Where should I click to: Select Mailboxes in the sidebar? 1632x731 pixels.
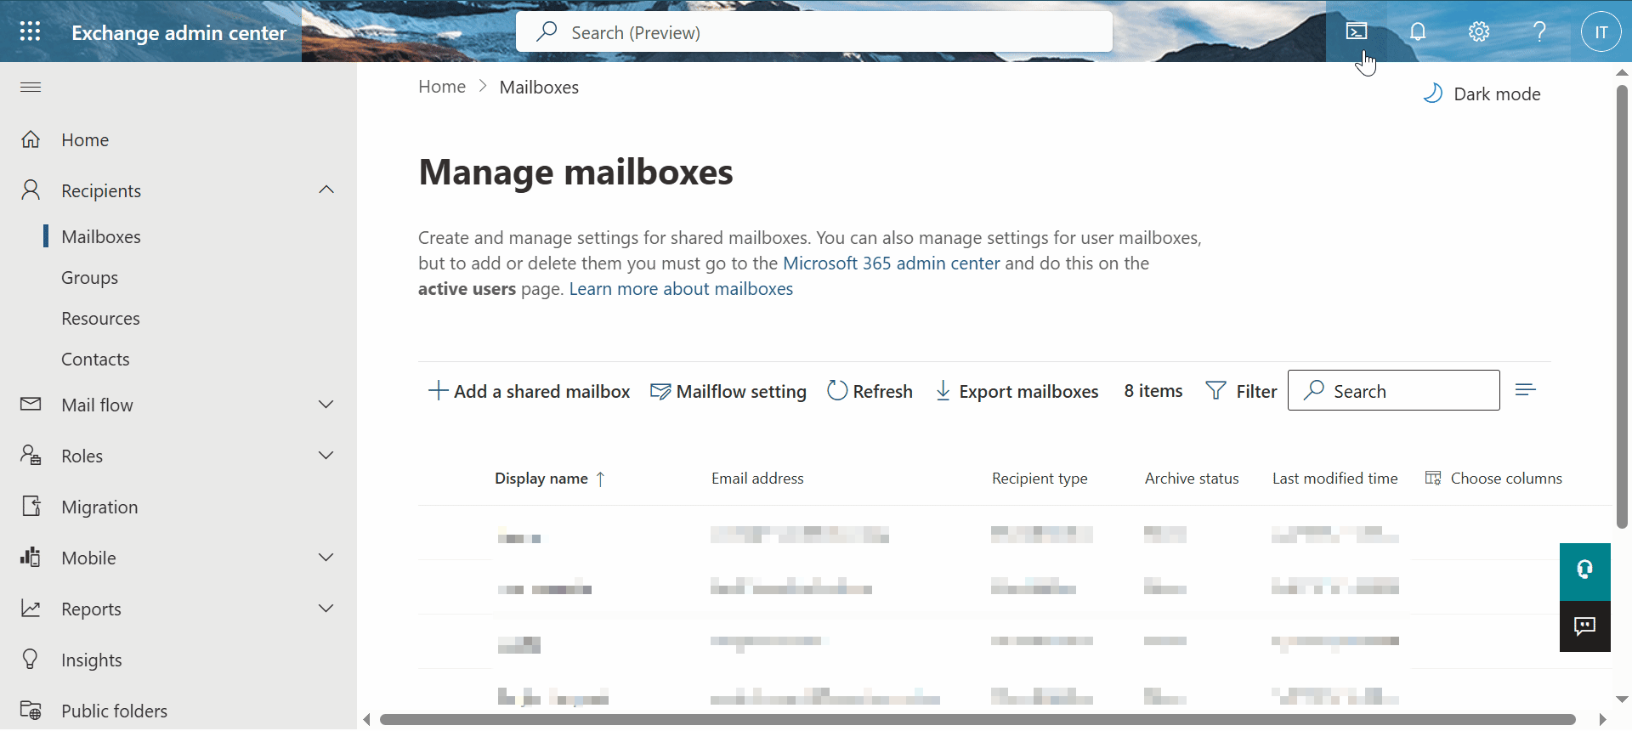[101, 236]
